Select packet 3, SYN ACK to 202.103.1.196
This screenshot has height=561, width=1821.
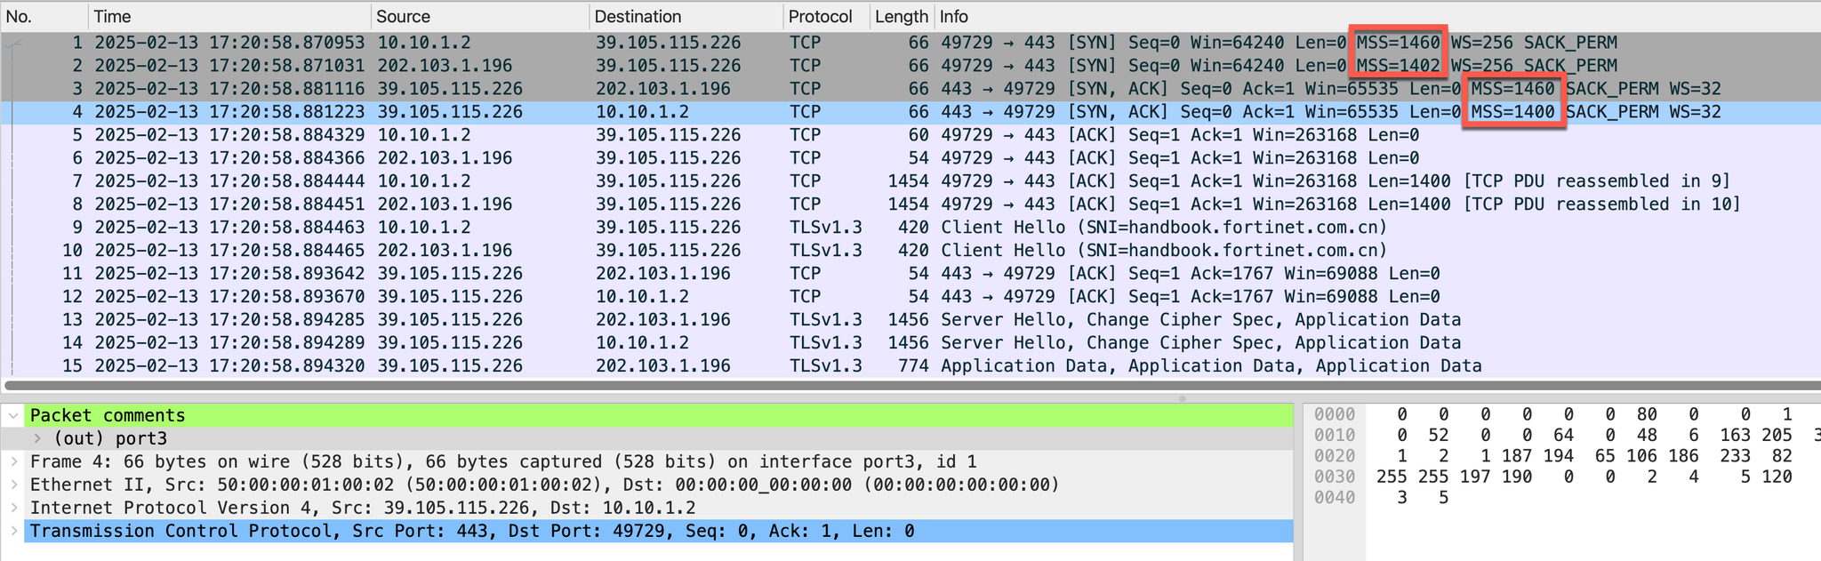(910, 89)
